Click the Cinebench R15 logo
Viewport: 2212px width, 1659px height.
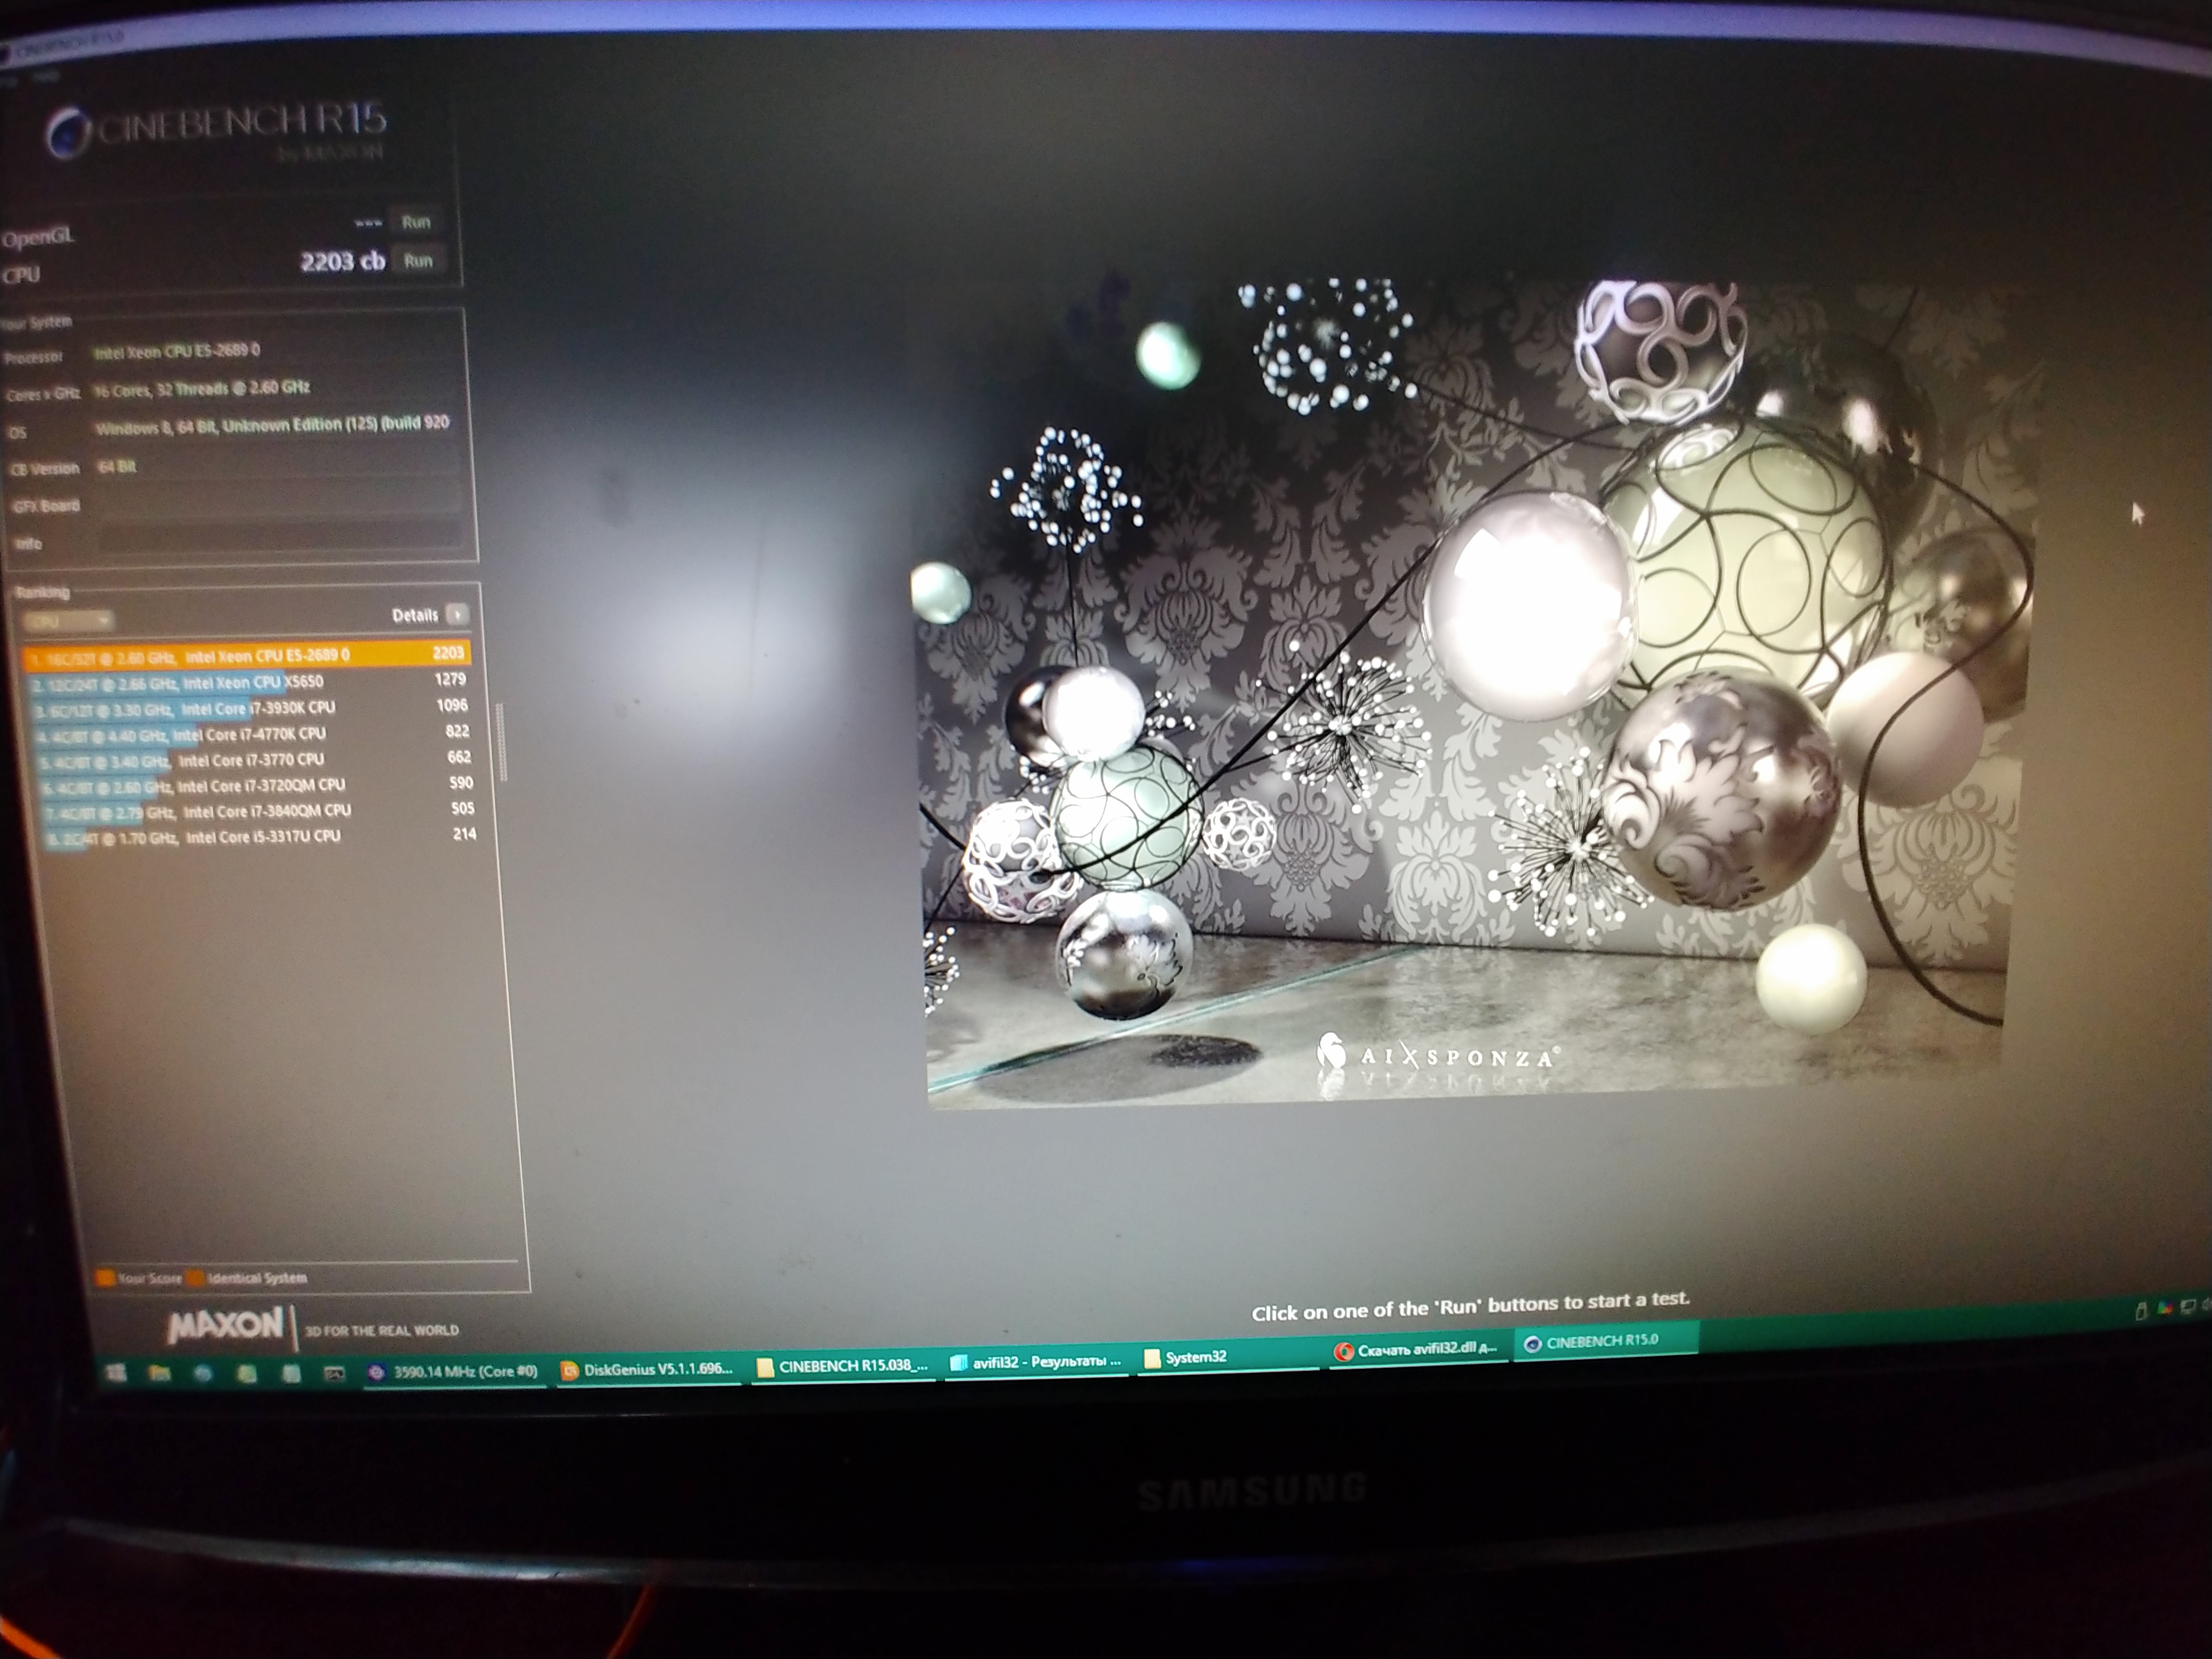coord(216,131)
